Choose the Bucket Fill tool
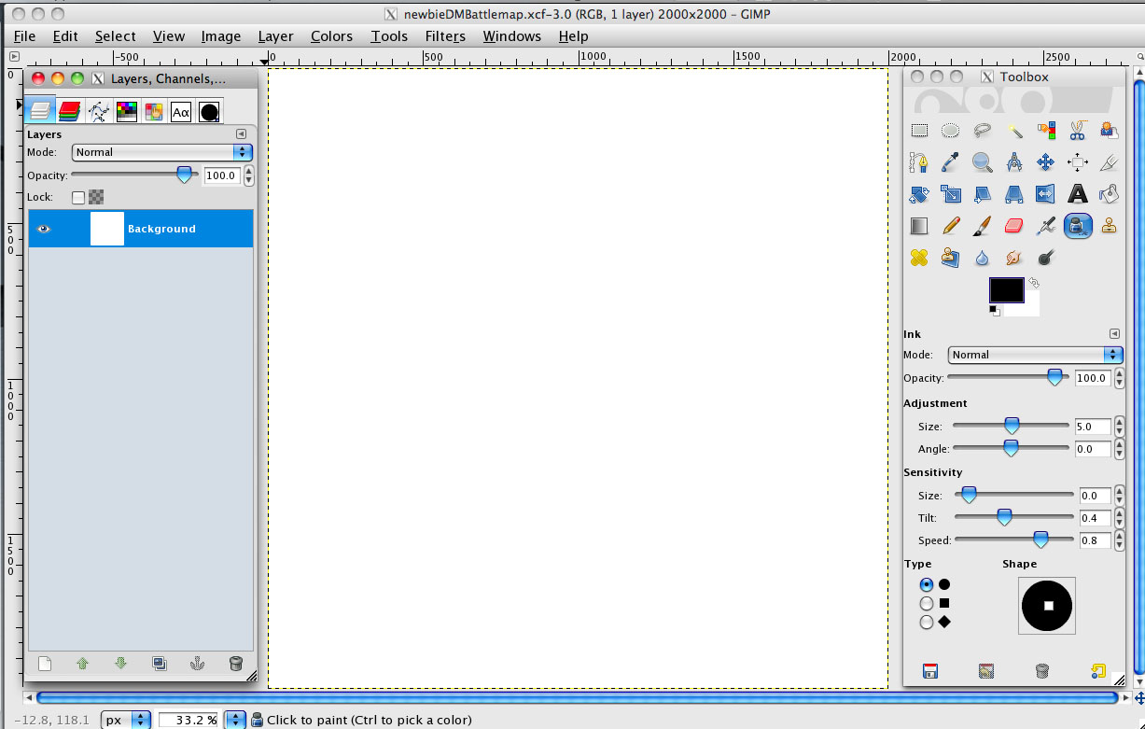The height and width of the screenshot is (729, 1145). click(1109, 194)
